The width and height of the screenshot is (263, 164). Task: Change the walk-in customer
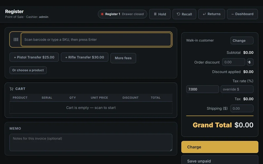point(242,40)
